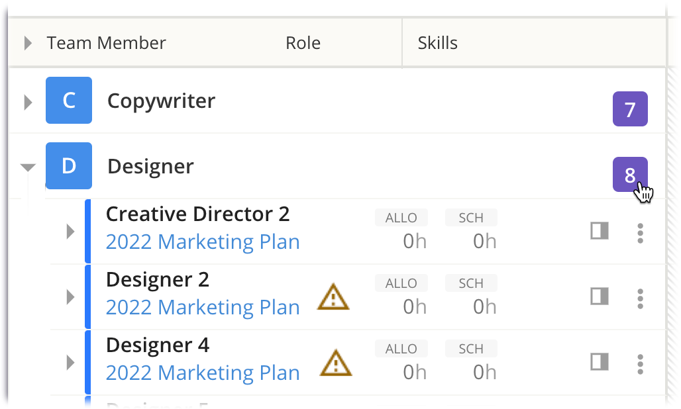Image resolution: width=681 pixels, height=409 pixels.
Task: Open 2022 Marketing Plan link under Designer 4
Action: (203, 373)
